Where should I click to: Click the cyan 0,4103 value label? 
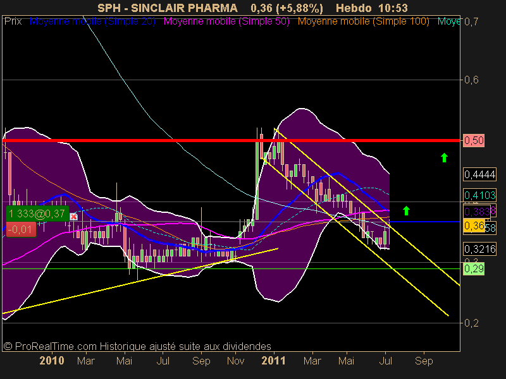[x=479, y=195]
